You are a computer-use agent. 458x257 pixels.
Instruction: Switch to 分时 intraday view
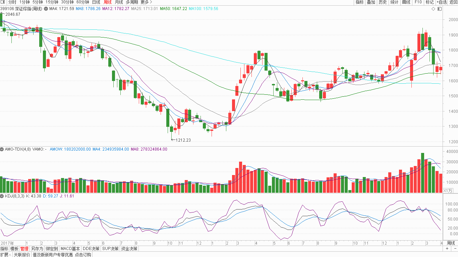point(12,2)
